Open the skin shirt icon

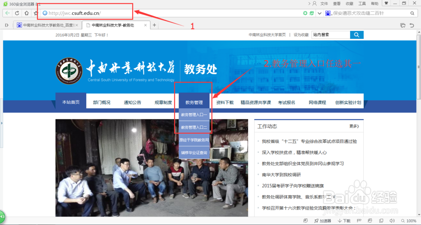386,3
